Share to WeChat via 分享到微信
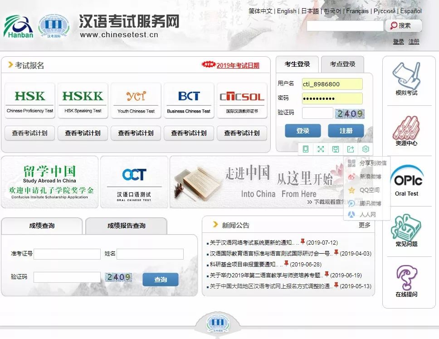 367,163
